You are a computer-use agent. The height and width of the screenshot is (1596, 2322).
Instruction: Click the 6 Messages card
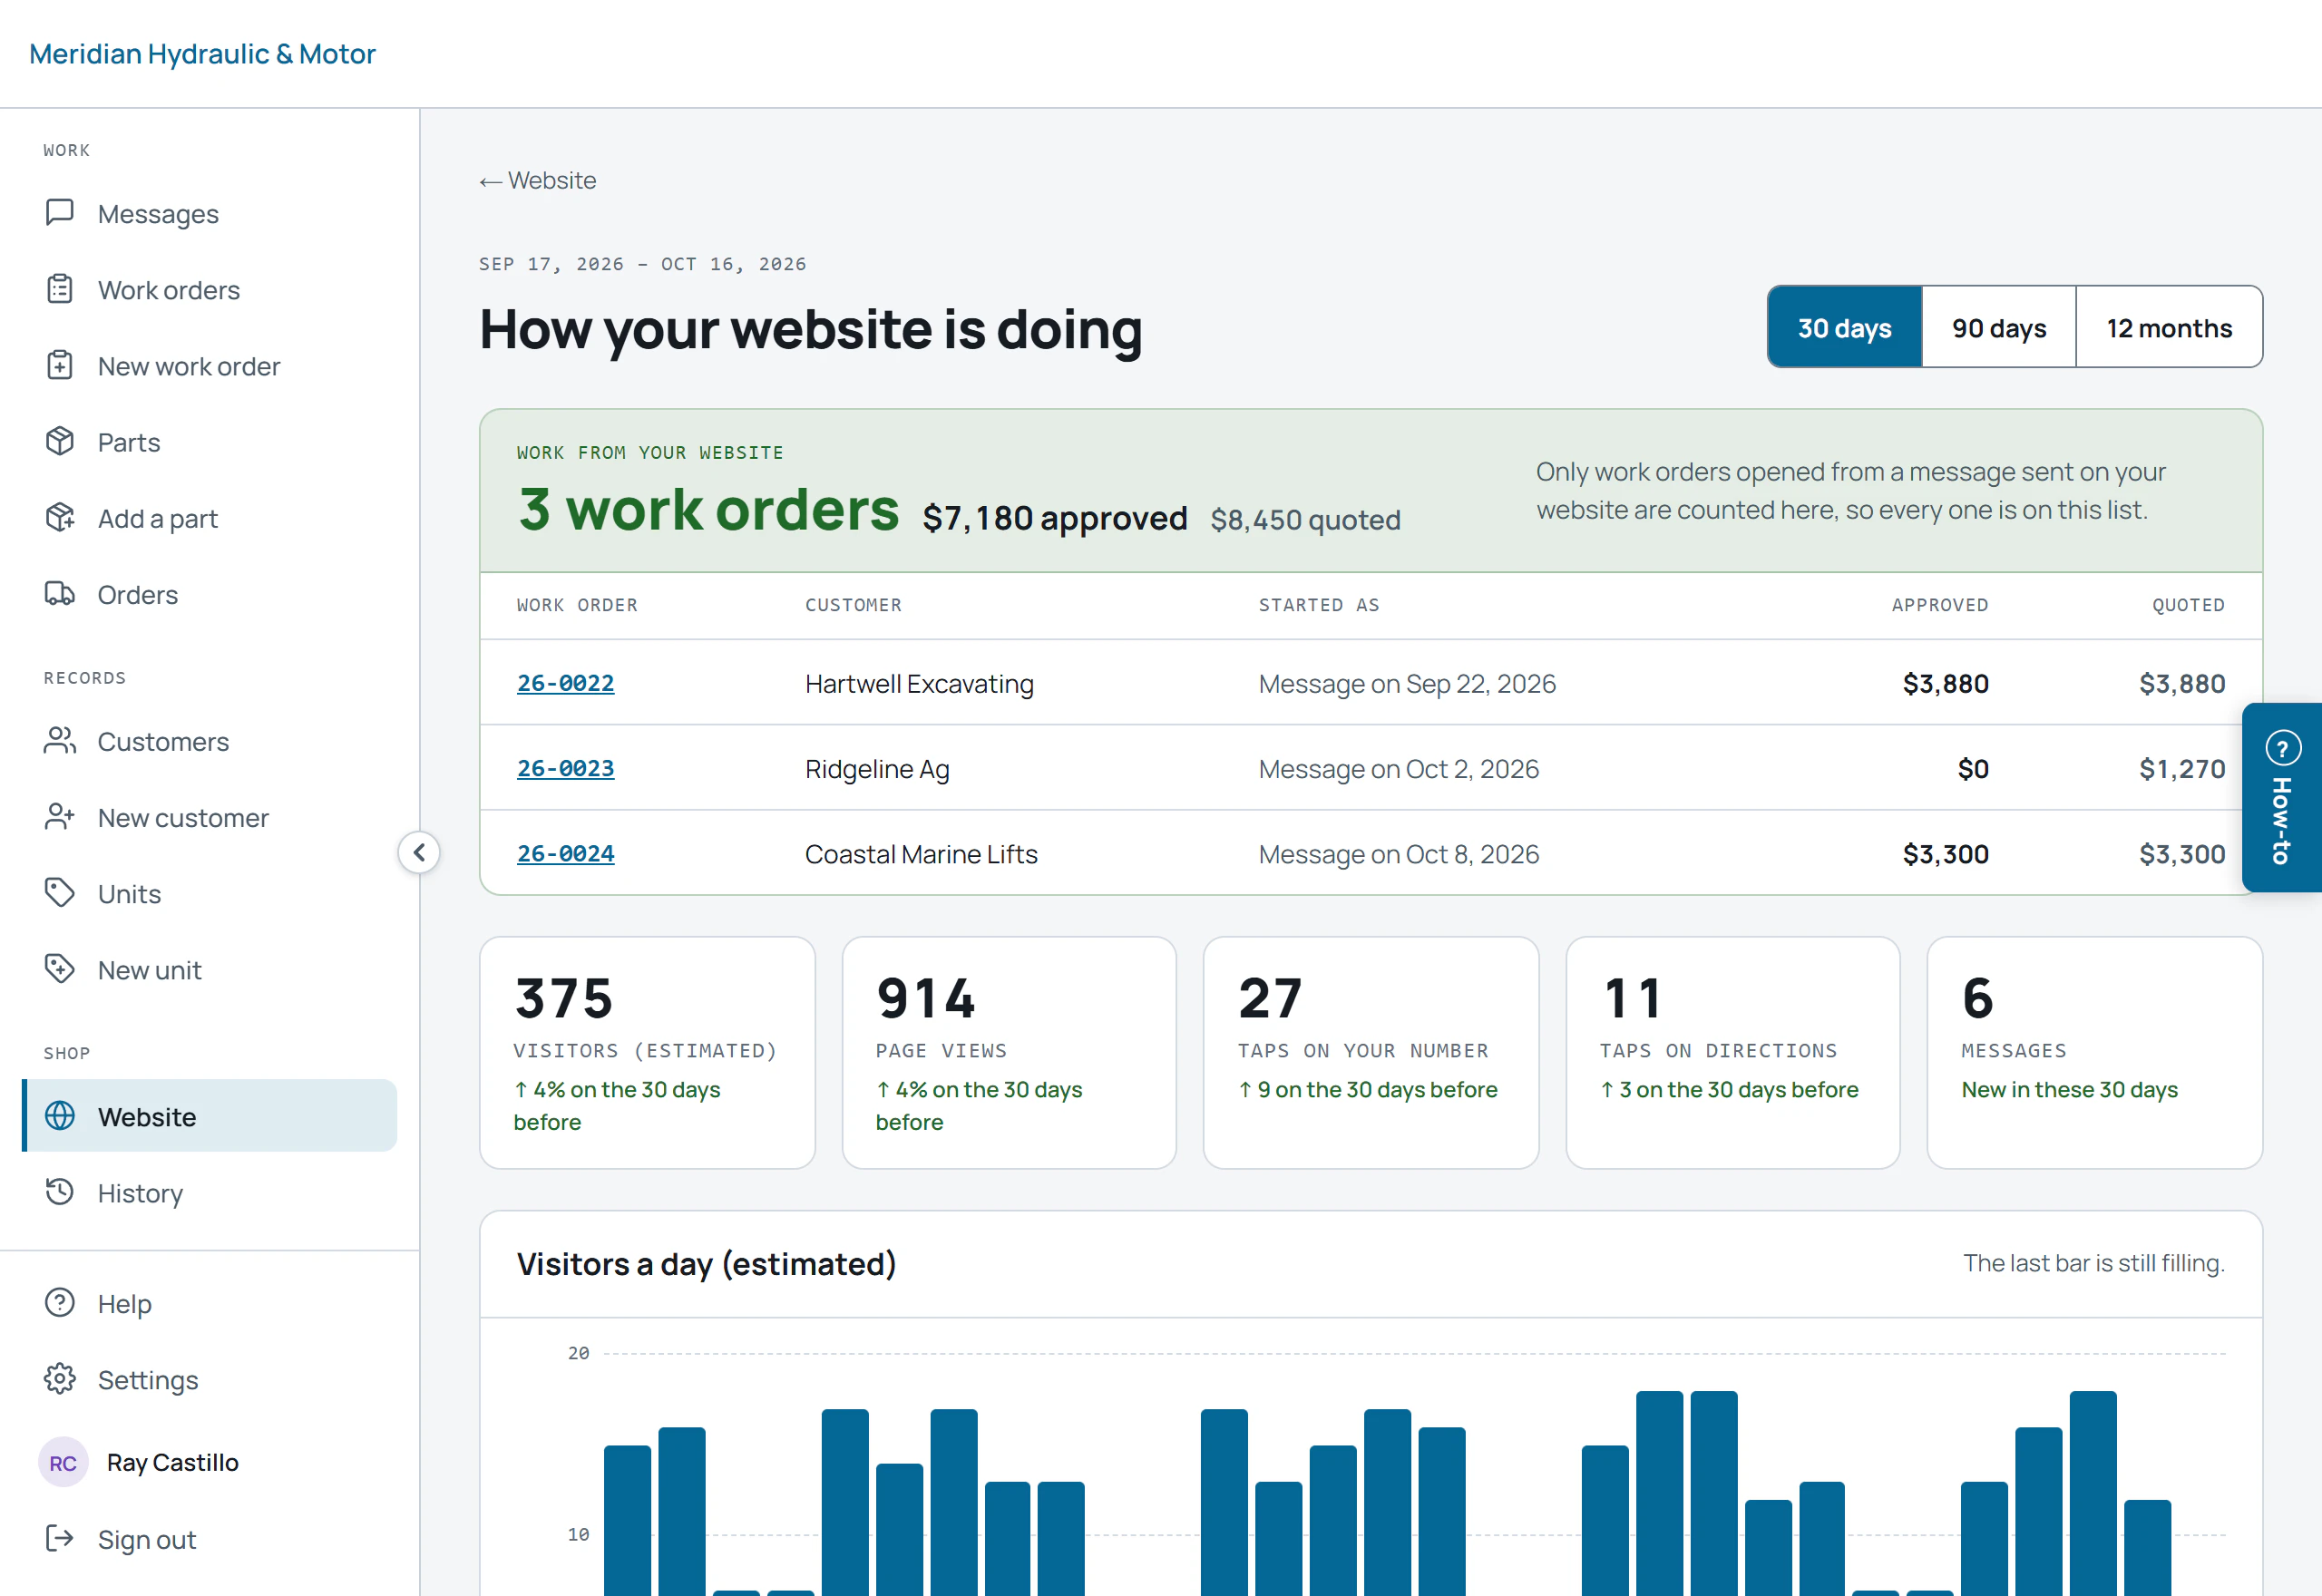tap(2095, 1052)
